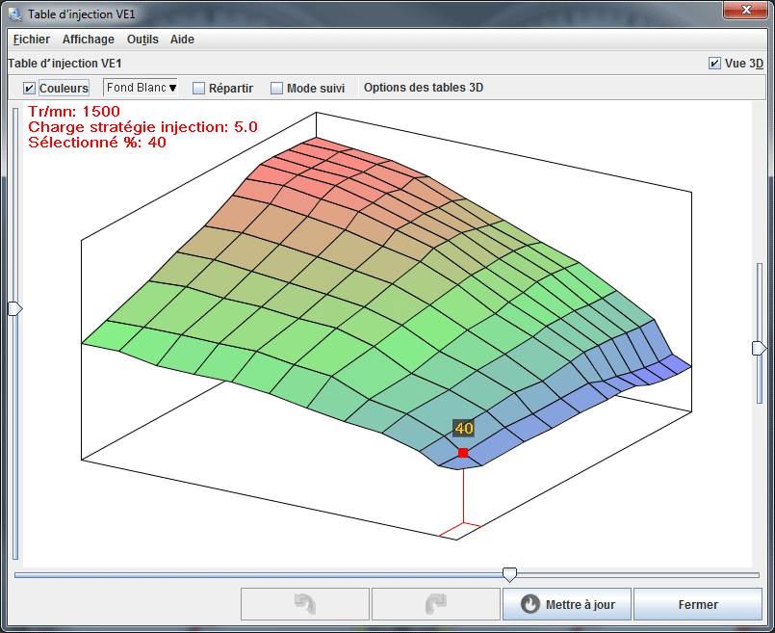Open the Aide menu

[182, 40]
